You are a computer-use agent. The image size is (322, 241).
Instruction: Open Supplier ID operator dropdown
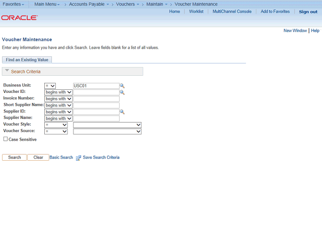(x=58, y=112)
